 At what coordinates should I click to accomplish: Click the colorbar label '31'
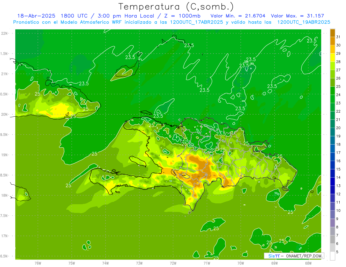click(339, 37)
